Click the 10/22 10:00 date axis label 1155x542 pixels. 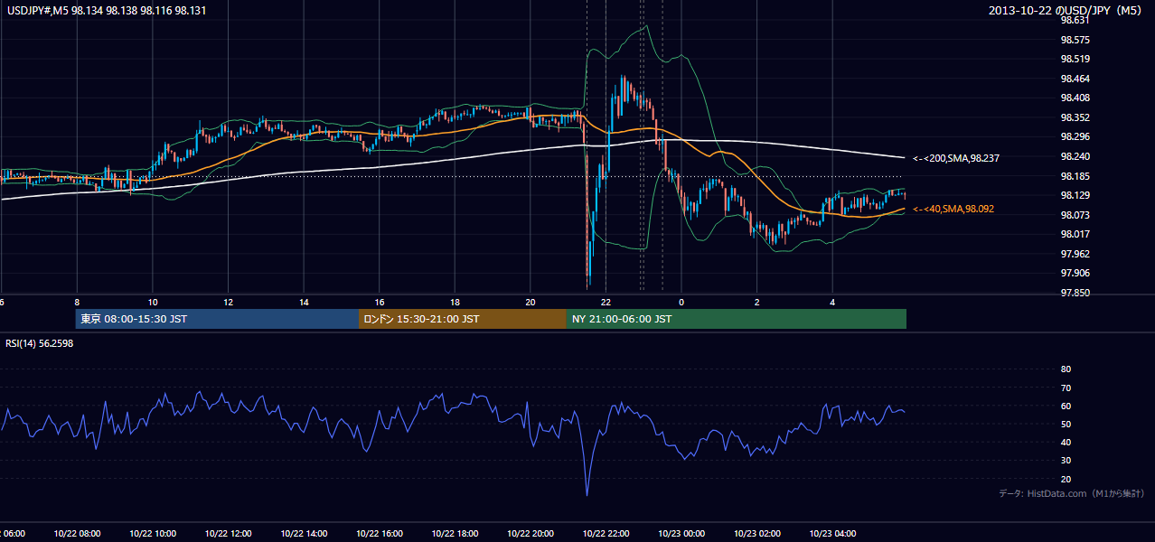pyautogui.click(x=153, y=534)
